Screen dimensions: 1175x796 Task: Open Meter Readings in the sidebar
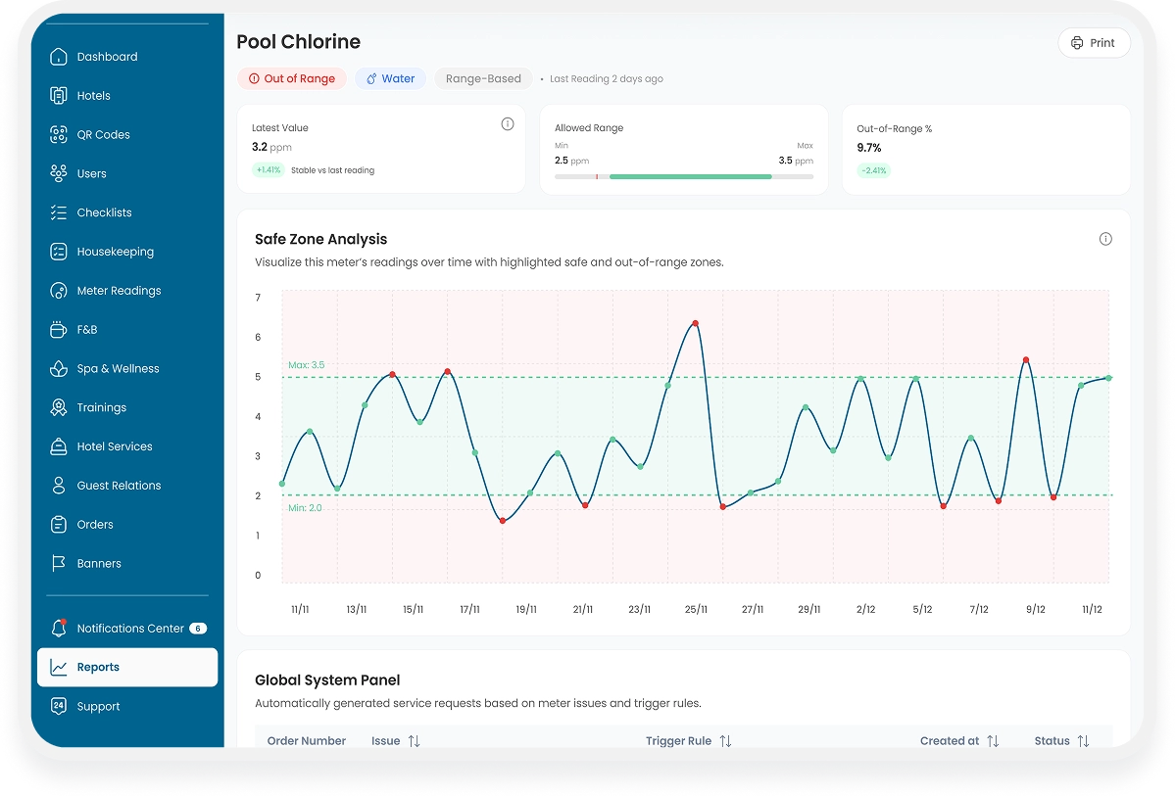click(119, 291)
